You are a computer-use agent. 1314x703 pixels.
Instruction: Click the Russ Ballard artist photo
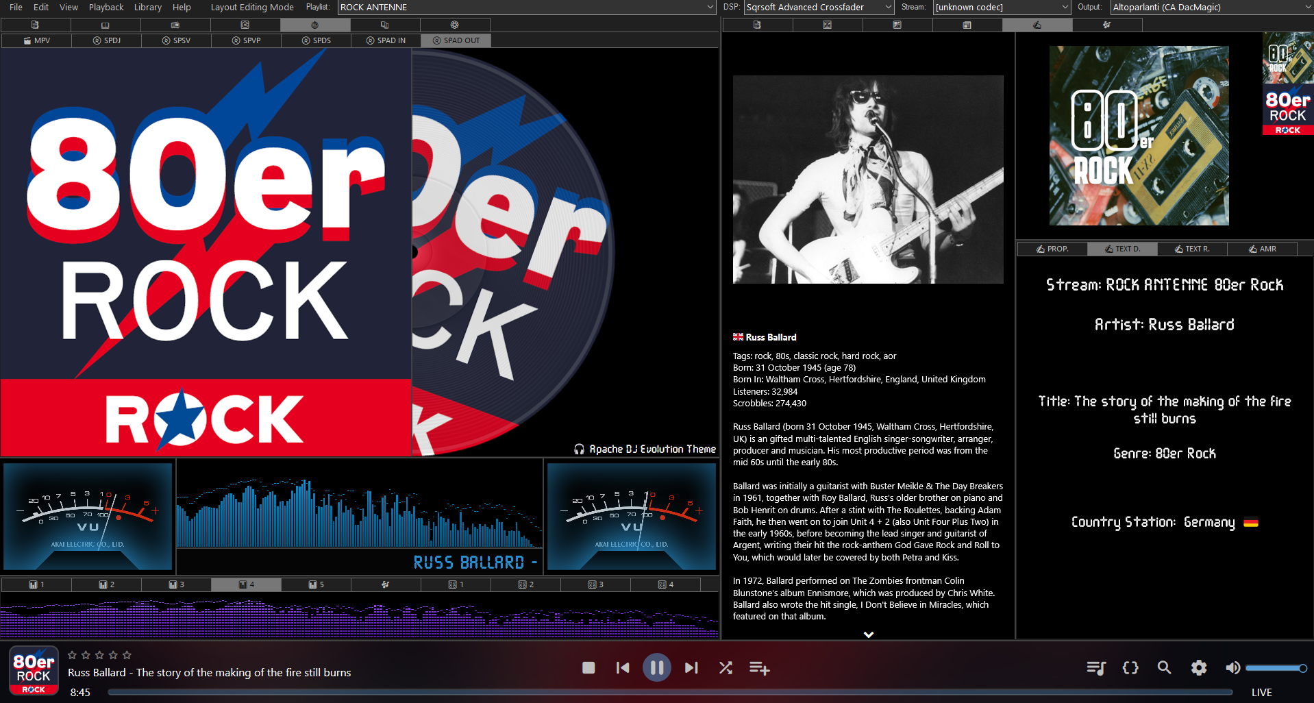click(x=868, y=180)
